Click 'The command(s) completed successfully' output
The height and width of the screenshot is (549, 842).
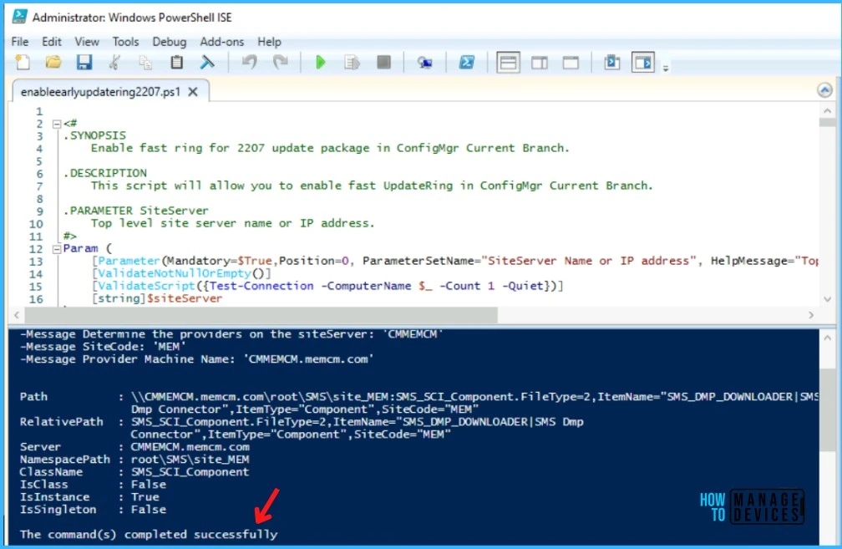(x=149, y=535)
